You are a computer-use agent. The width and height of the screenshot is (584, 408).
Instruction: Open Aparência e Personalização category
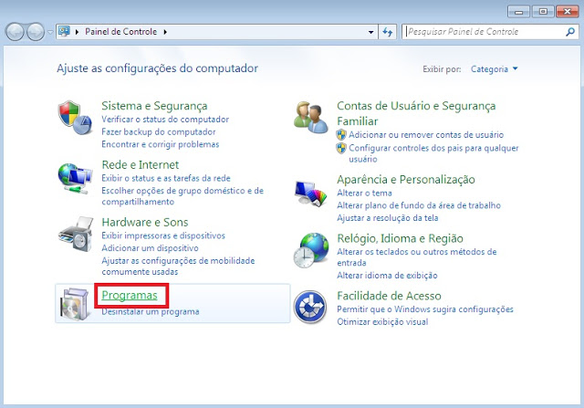pyautogui.click(x=406, y=180)
